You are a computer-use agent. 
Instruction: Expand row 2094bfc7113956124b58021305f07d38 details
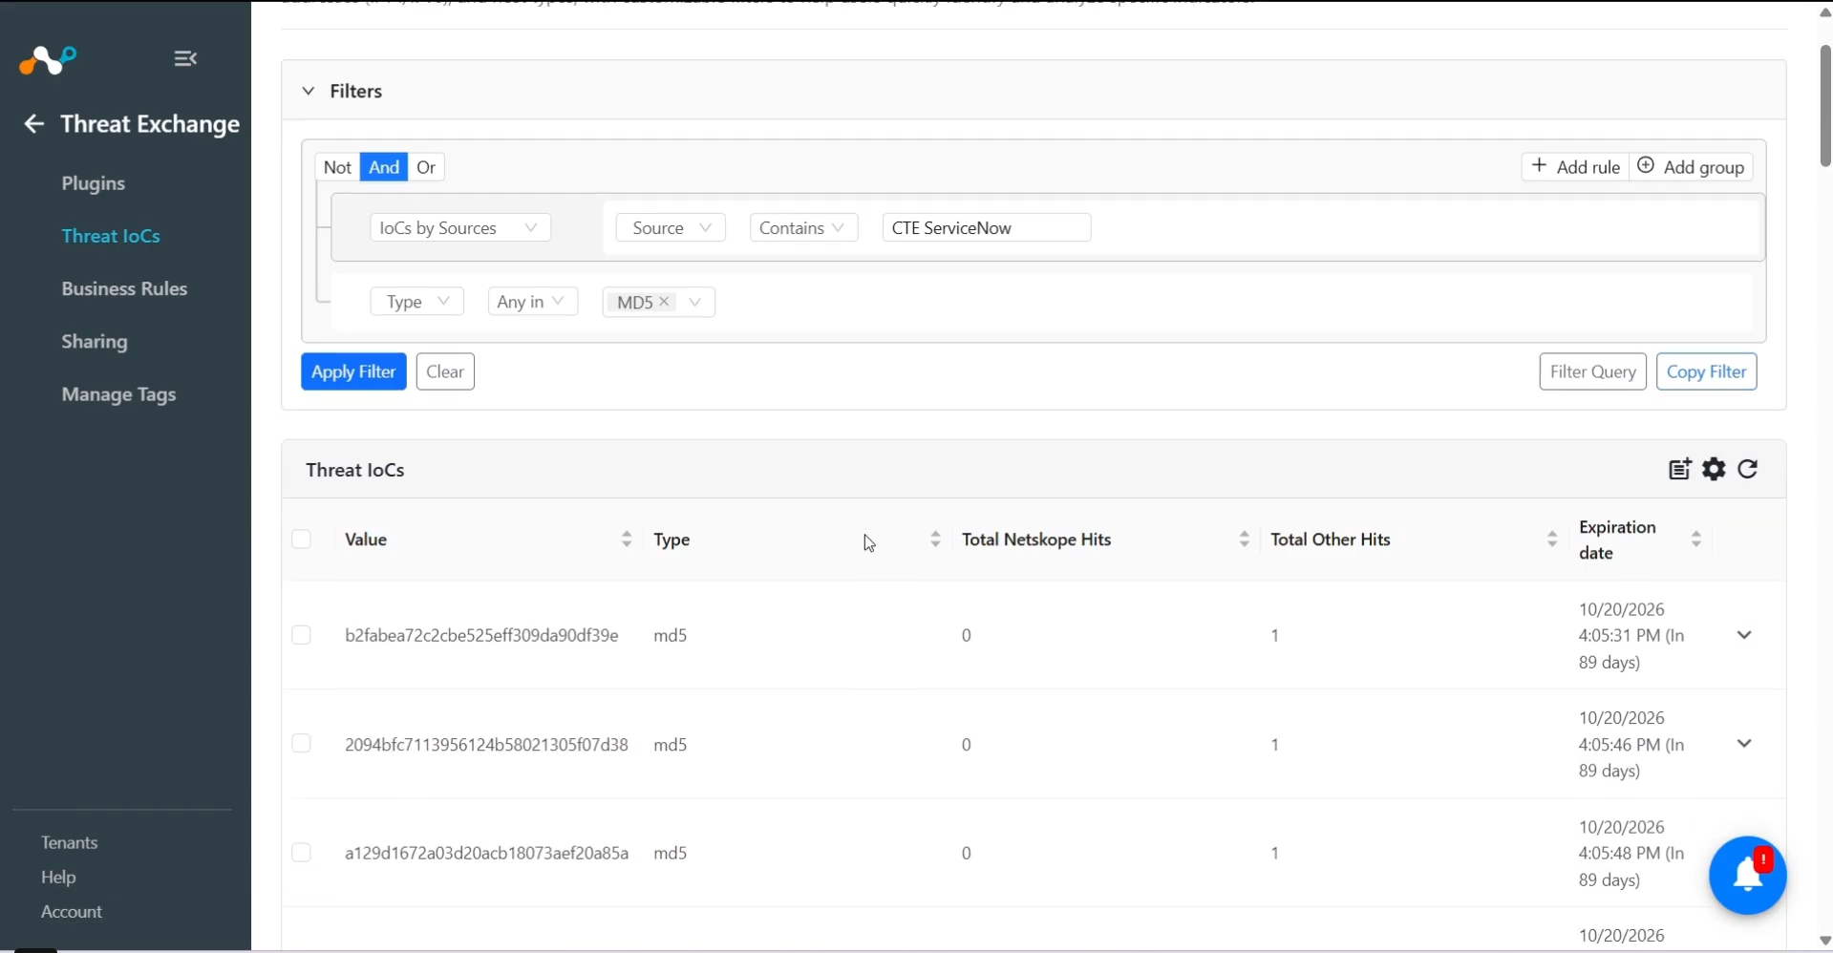pos(1744,744)
